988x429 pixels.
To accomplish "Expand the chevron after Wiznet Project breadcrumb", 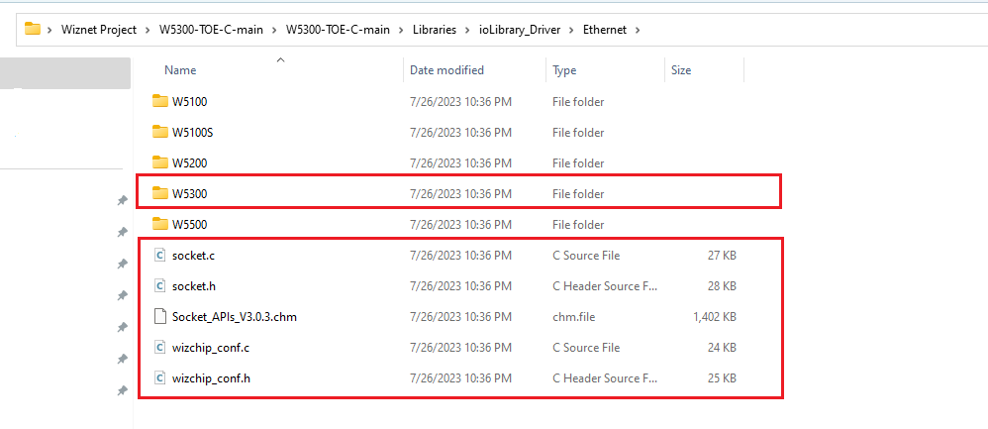I will click(x=148, y=30).
